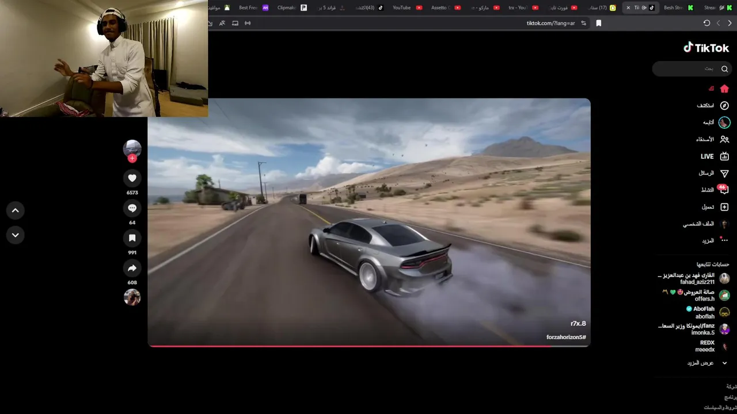Seek the red video progress bar
The height and width of the screenshot is (414, 737).
(369, 346)
